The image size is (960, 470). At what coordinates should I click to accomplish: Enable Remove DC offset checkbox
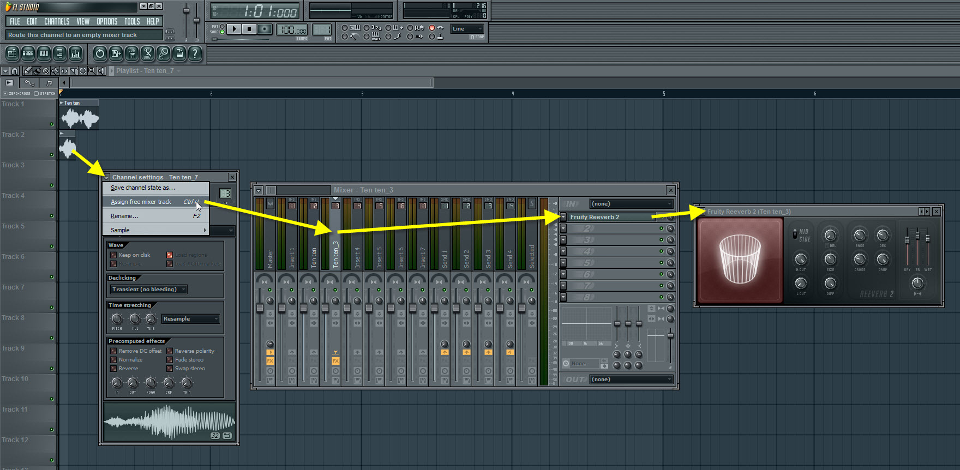(113, 351)
